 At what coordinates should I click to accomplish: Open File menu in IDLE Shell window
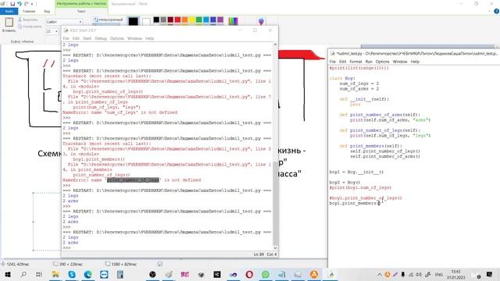click(66, 38)
